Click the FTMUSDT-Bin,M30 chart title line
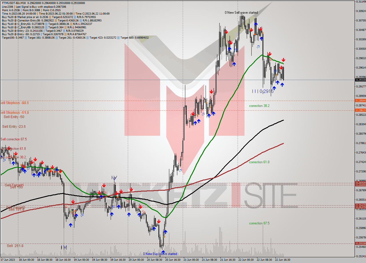 (x=43, y=3)
